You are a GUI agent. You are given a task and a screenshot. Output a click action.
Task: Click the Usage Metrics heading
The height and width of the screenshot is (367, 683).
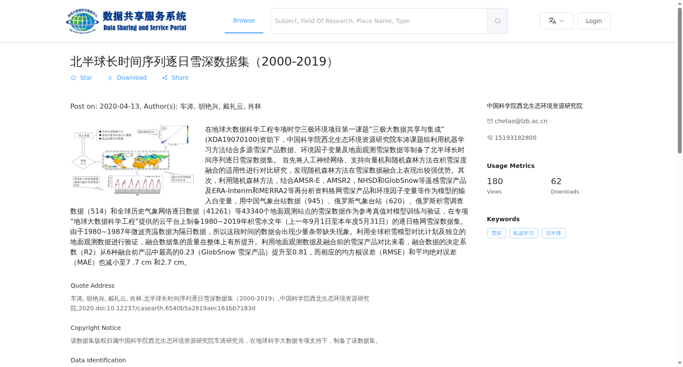click(511, 166)
